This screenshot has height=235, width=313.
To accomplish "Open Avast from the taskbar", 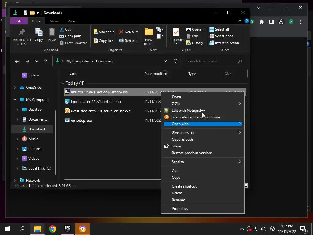I will [x=83, y=229].
